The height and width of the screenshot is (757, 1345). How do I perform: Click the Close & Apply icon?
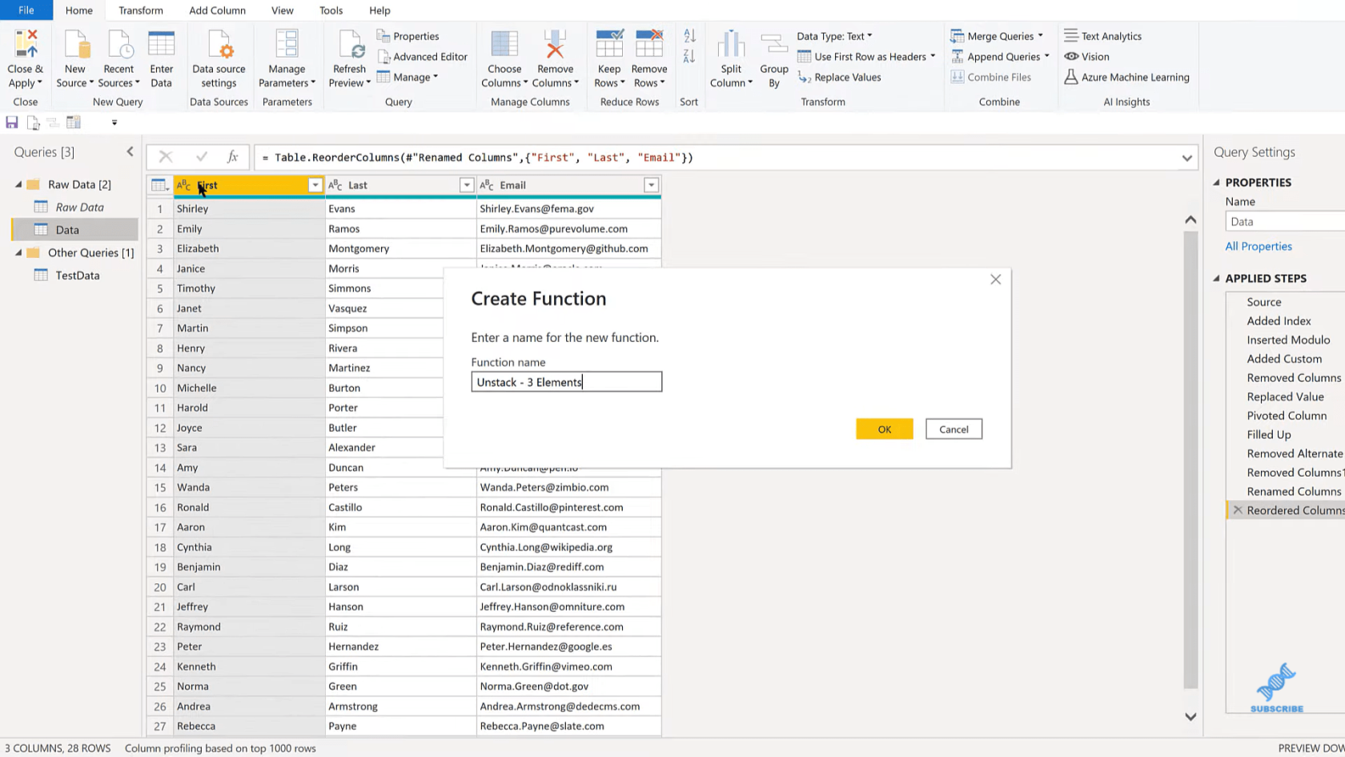click(x=26, y=44)
